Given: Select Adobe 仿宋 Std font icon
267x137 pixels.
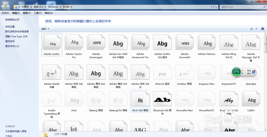Looking at the screenshot, I should [x=74, y=72].
